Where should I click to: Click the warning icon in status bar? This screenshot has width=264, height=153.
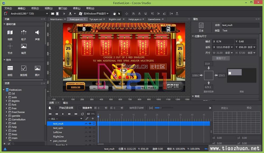point(5,149)
